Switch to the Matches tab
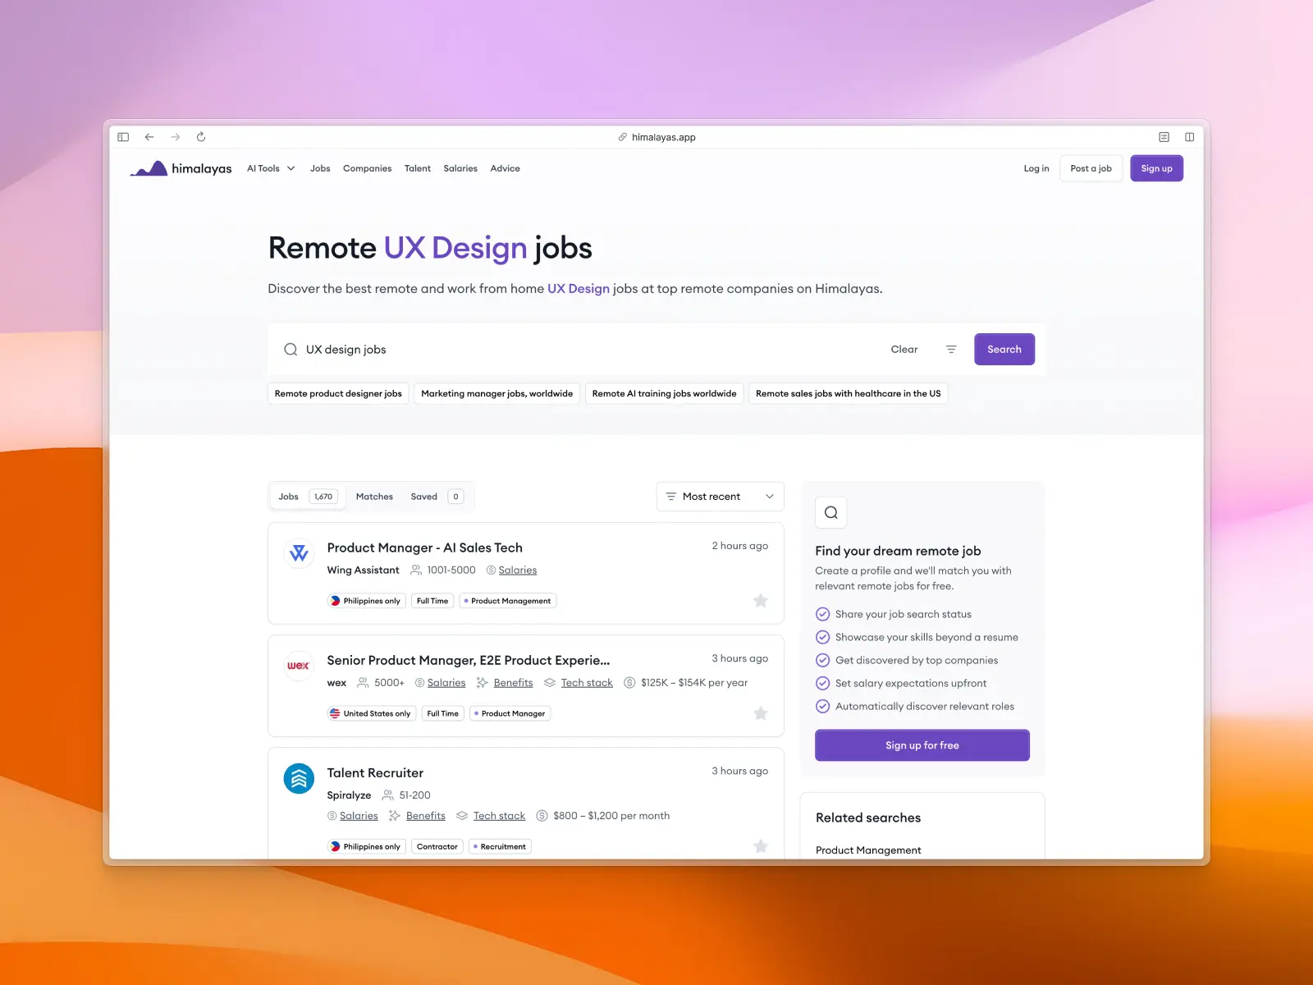1313x985 pixels. point(374,497)
